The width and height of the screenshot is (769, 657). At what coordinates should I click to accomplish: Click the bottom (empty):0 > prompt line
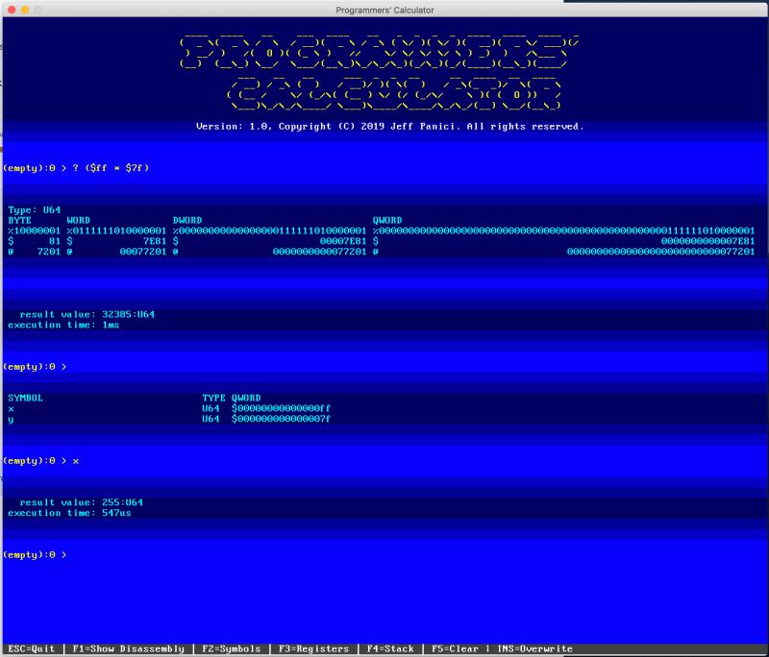coord(35,553)
